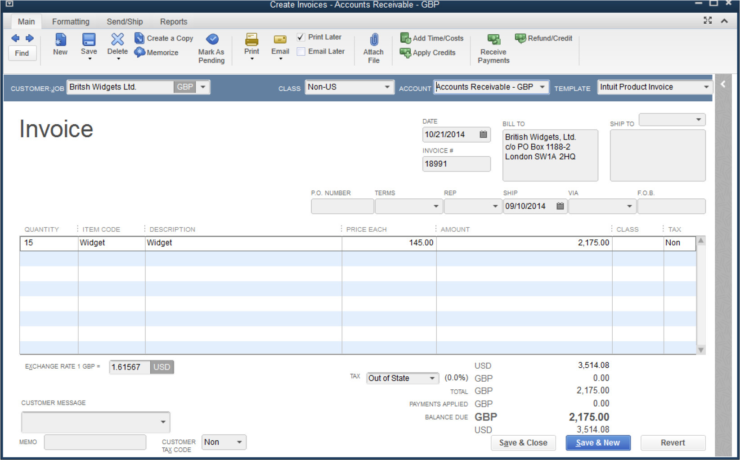Click the Create a Copy icon
The width and height of the screenshot is (740, 460).
(139, 38)
